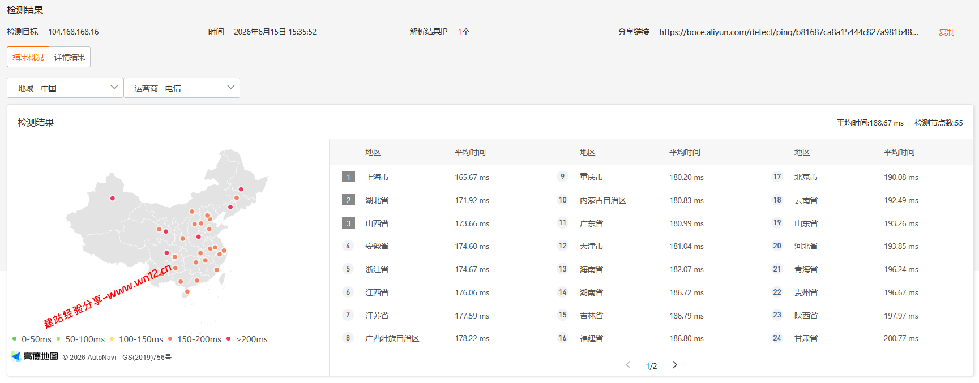Click the 50-100ms legend entry

[x=81, y=339]
